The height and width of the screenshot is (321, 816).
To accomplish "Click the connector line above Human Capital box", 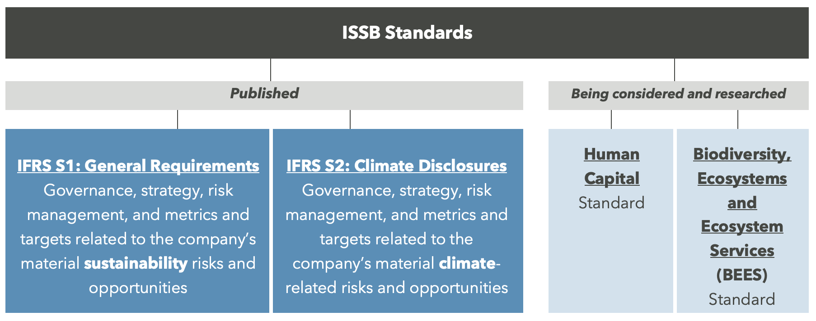I will click(611, 119).
